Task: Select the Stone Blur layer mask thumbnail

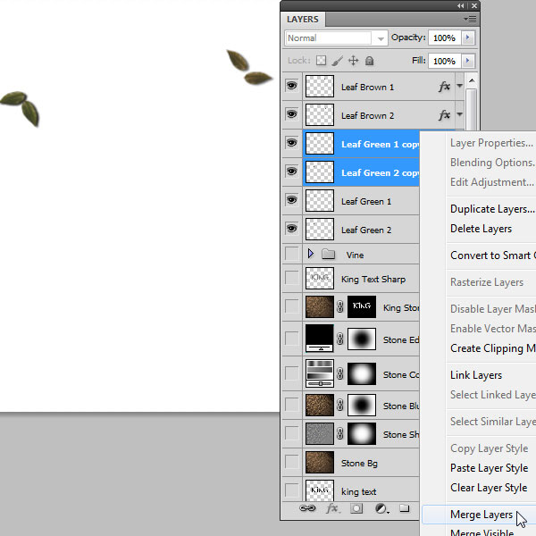Action: tap(362, 405)
